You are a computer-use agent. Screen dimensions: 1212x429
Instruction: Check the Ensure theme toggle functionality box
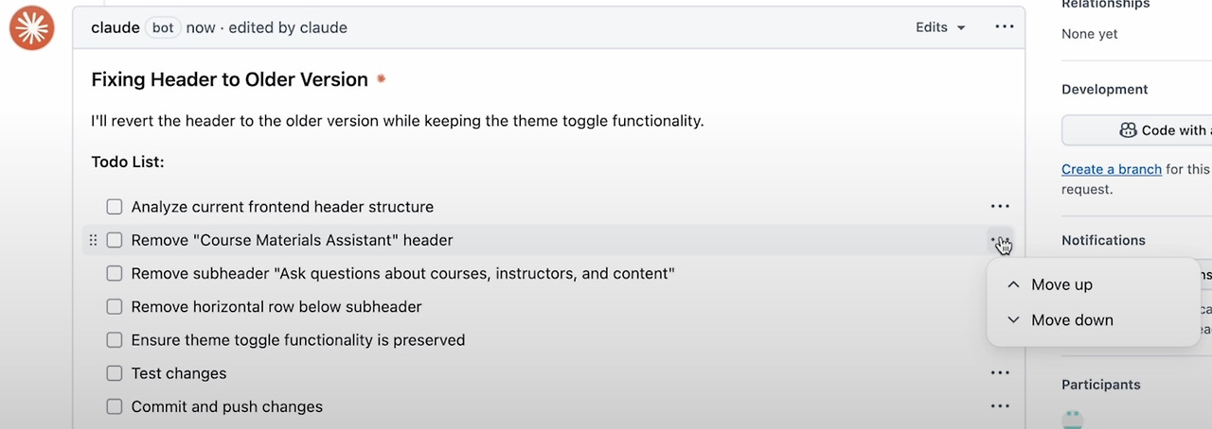pyautogui.click(x=115, y=340)
